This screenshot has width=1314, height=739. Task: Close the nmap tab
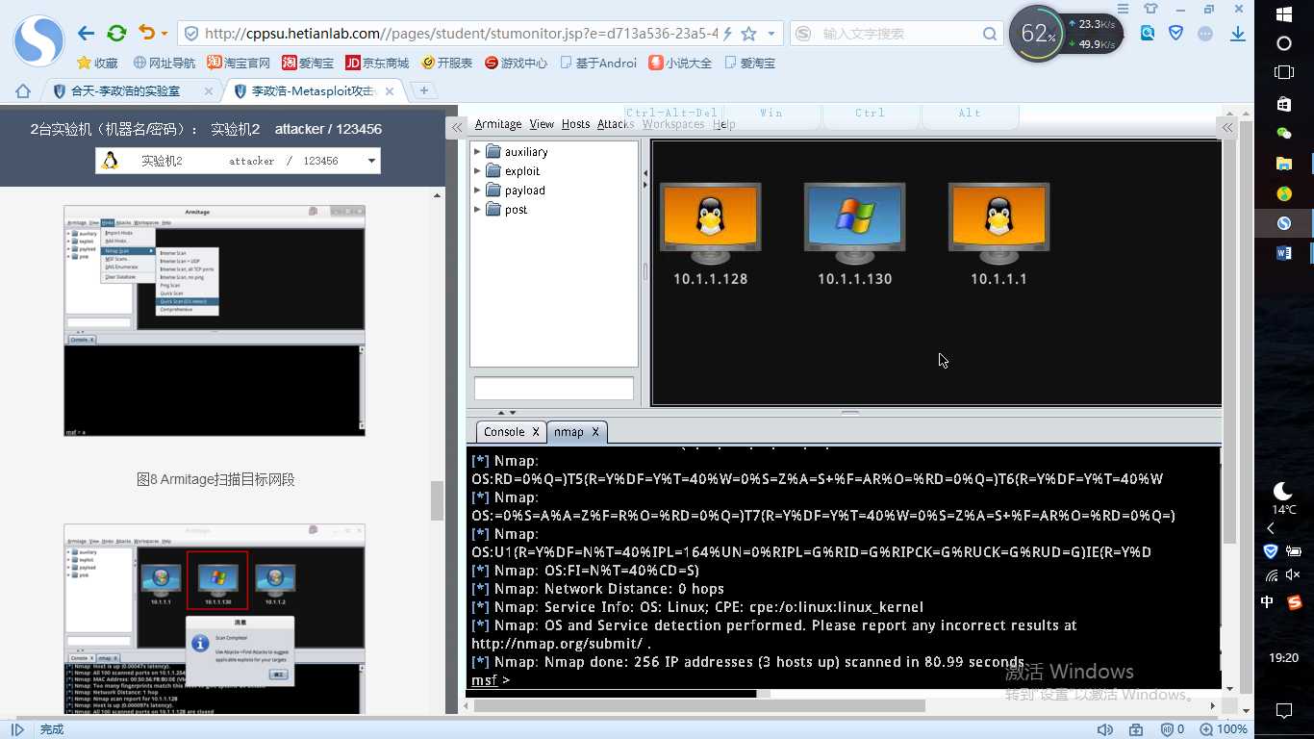(x=595, y=432)
